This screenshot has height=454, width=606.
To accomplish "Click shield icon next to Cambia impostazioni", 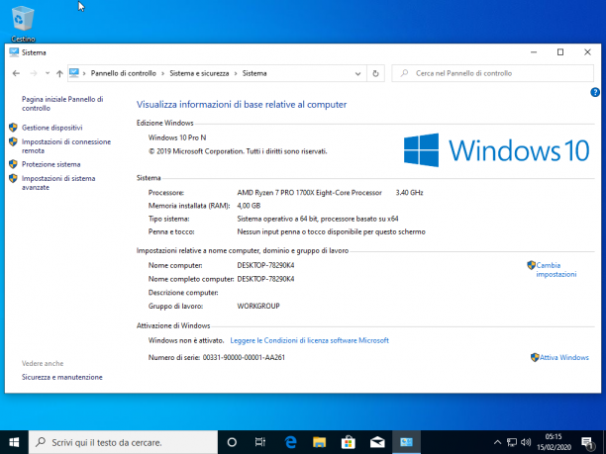I will point(531,265).
